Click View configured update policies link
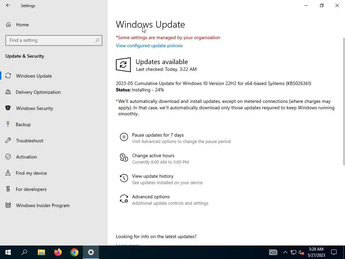Image resolution: width=345 pixels, height=259 pixels. (149, 46)
